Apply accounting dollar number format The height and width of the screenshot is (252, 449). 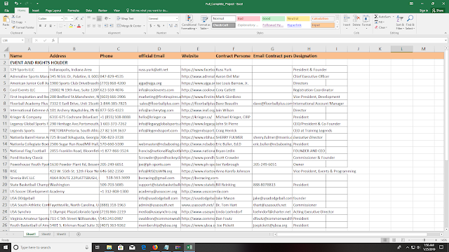tap(151, 26)
